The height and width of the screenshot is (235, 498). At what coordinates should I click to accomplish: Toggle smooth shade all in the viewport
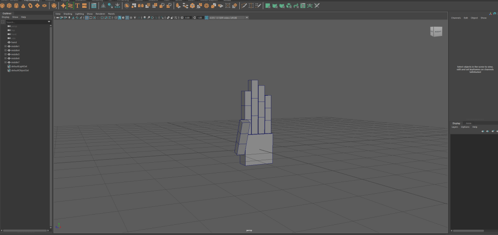[120, 17]
